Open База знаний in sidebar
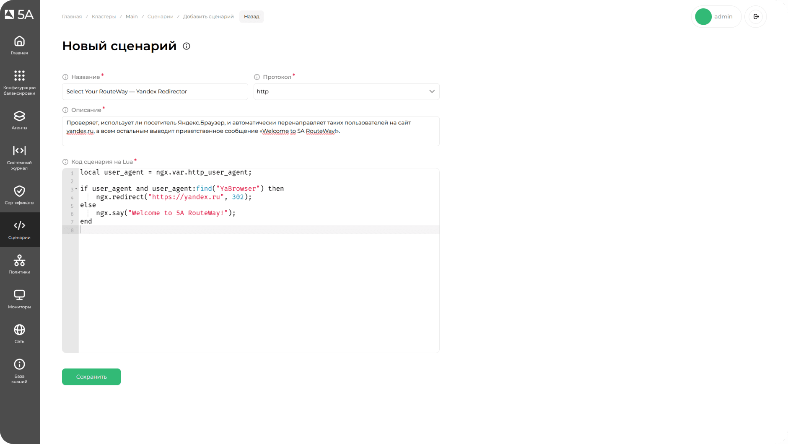The width and height of the screenshot is (788, 444). click(19, 371)
